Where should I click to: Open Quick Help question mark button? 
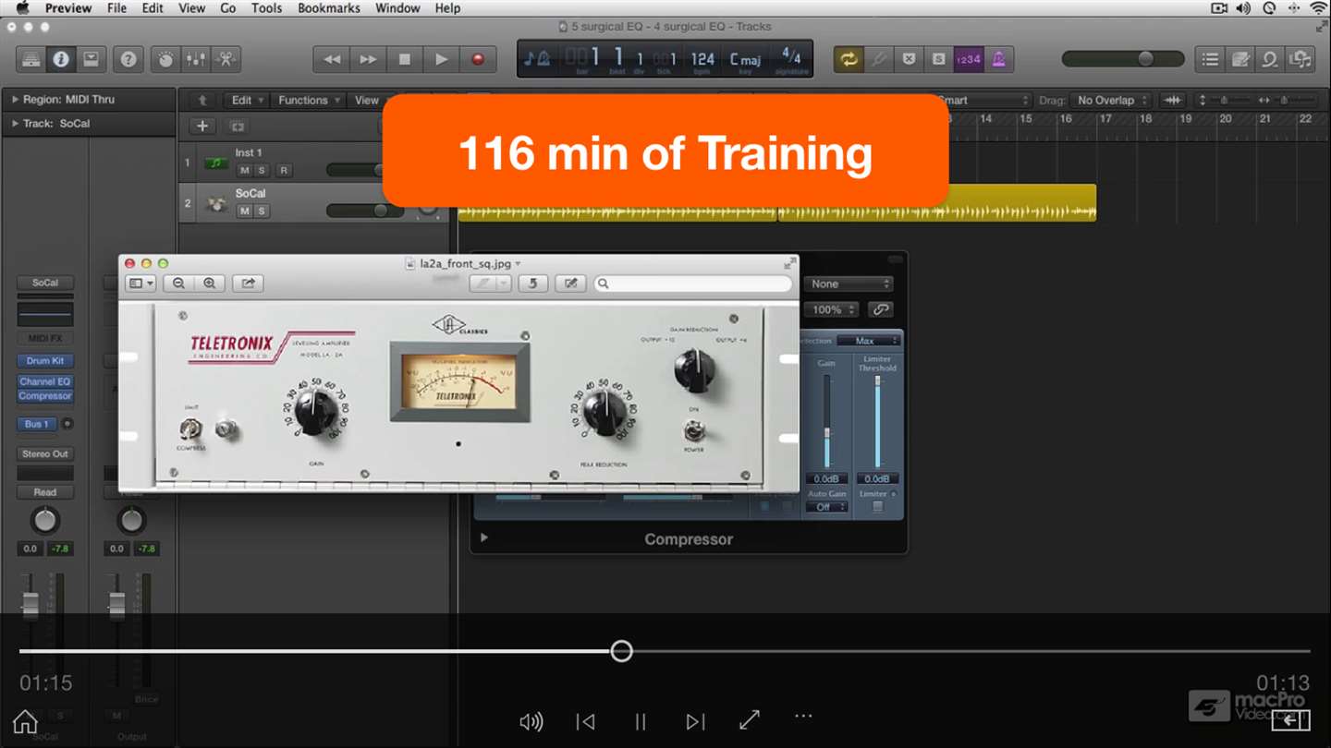click(128, 59)
